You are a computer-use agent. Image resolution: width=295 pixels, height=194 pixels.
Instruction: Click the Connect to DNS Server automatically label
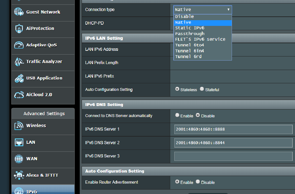point(119,116)
